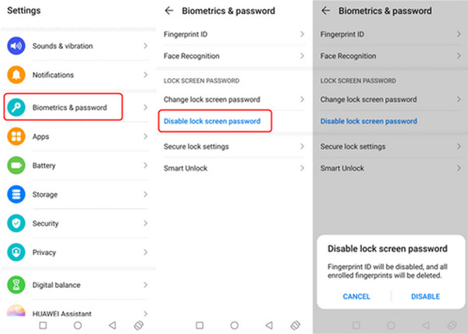The width and height of the screenshot is (468, 334).
Task: Select the Biometrics & password key icon
Action: [x=16, y=107]
